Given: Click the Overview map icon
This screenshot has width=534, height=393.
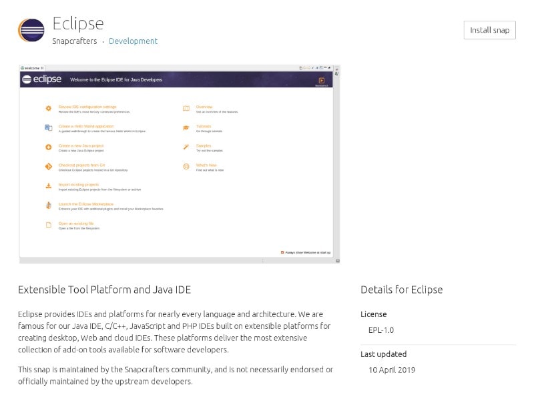Looking at the screenshot, I should [x=186, y=108].
